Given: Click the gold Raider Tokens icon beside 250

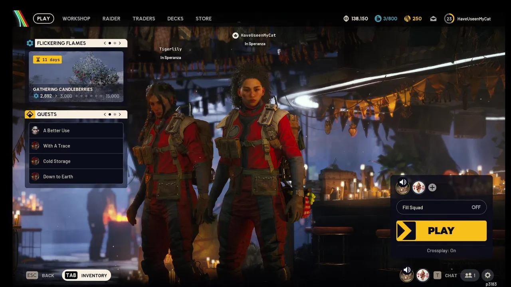Looking at the screenshot, I should [408, 19].
